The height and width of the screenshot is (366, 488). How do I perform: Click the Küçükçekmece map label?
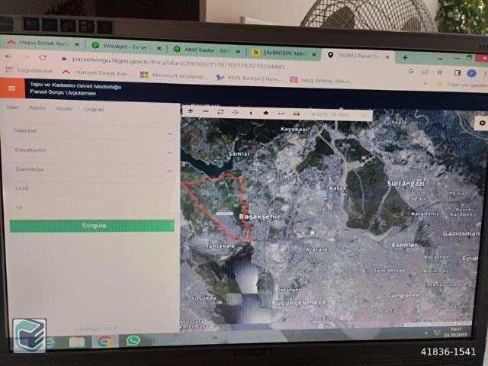click(298, 303)
